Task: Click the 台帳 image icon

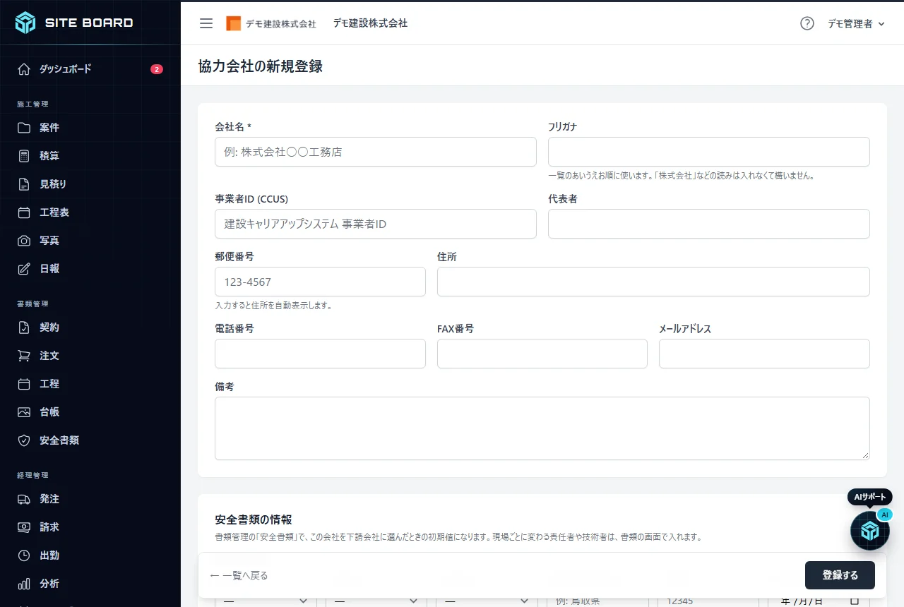Action: click(x=24, y=412)
